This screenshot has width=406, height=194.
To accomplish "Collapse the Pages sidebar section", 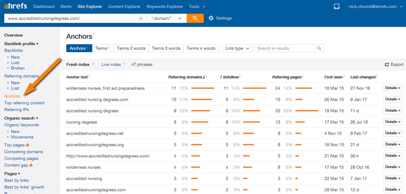I will 12,174.
